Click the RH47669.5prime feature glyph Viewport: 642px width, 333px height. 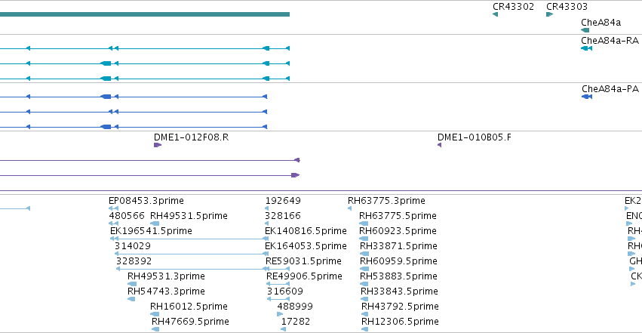click(155, 329)
